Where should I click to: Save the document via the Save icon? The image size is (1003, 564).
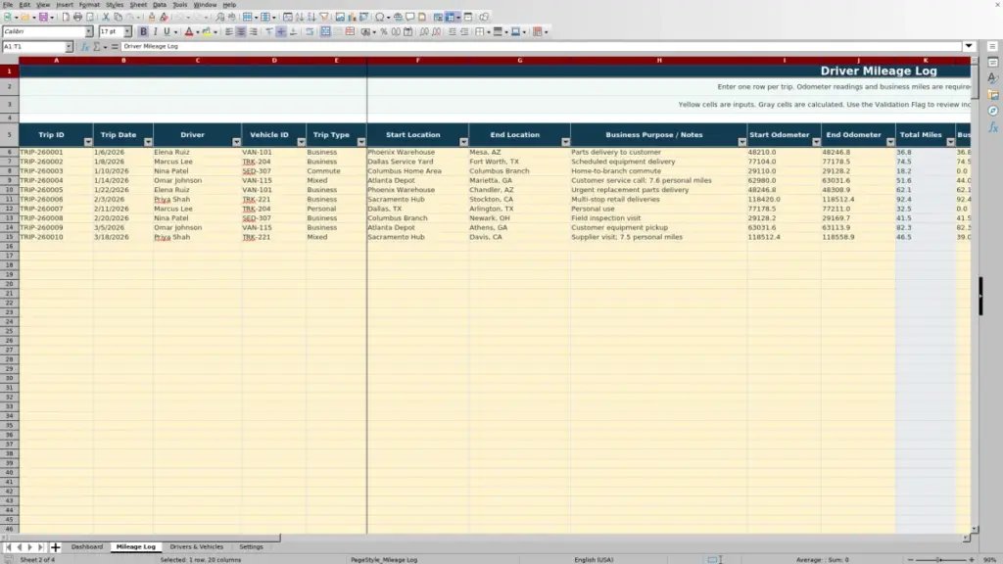pyautogui.click(x=43, y=18)
